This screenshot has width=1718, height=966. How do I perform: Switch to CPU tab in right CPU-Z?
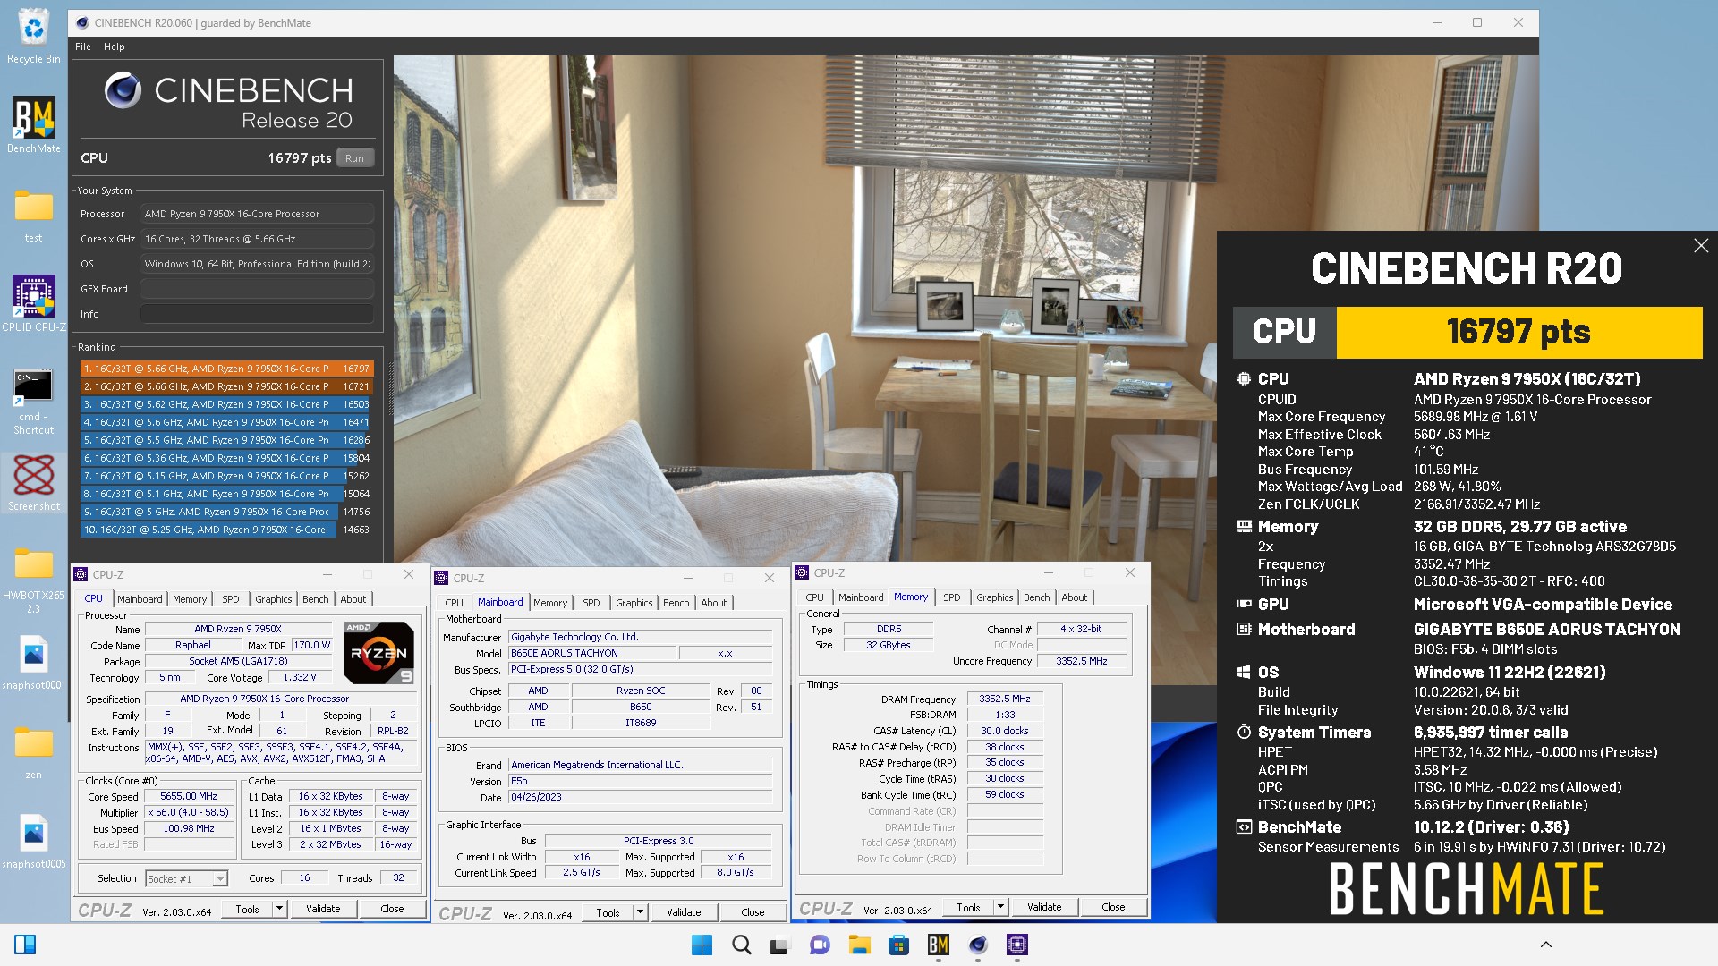click(x=814, y=597)
